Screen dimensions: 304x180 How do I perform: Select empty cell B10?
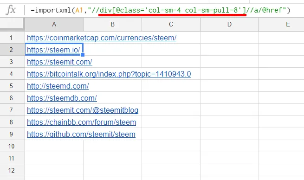113,146
